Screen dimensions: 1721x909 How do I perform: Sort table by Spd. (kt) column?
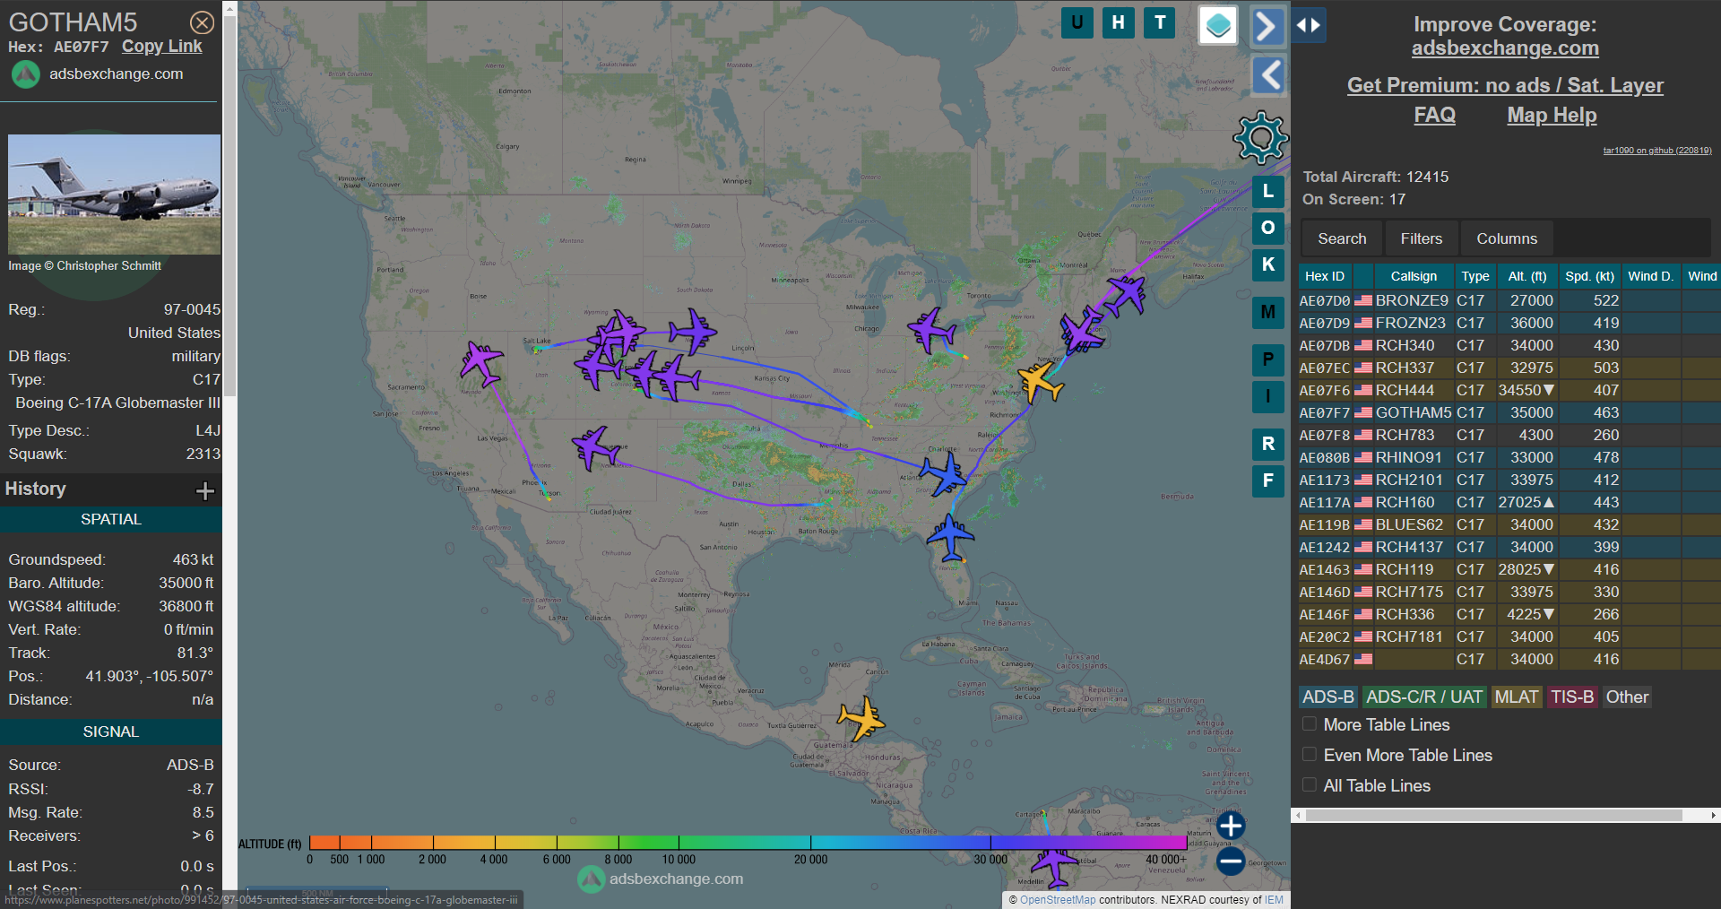(1589, 276)
